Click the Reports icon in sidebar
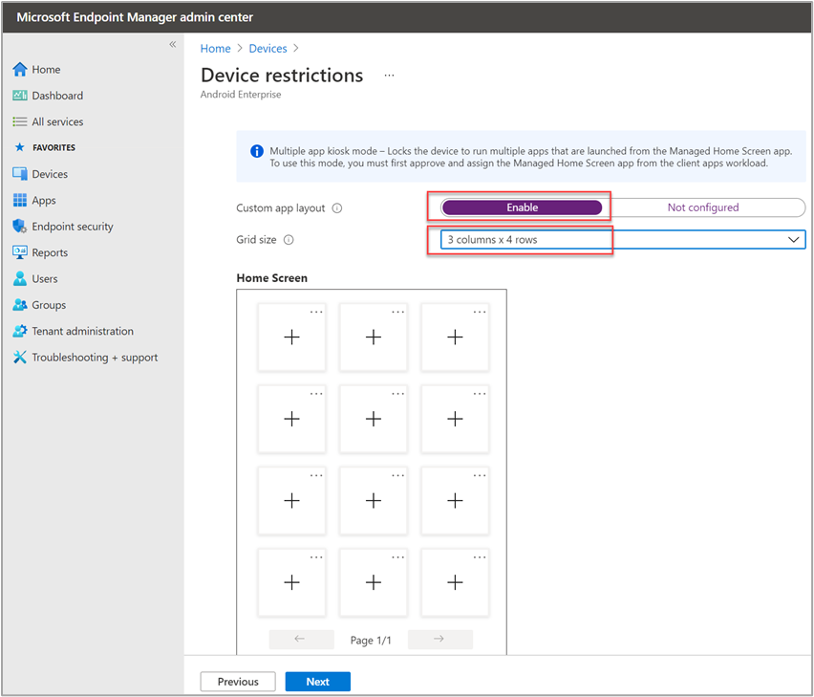The width and height of the screenshot is (814, 697). pyautogui.click(x=20, y=252)
